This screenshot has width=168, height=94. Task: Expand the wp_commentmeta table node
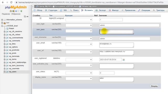click(4, 38)
